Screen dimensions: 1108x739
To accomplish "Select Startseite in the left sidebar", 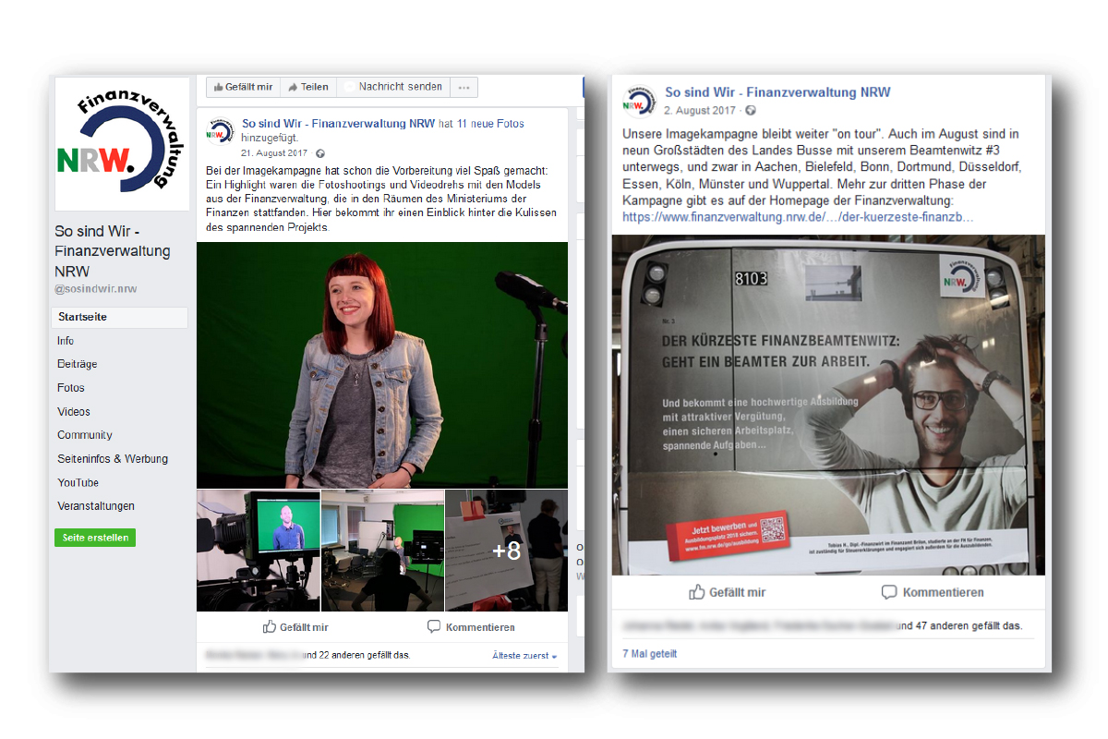I will click(120, 317).
